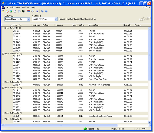Sort by the Log Time column header
154x133 pixels.
tap(37, 25)
